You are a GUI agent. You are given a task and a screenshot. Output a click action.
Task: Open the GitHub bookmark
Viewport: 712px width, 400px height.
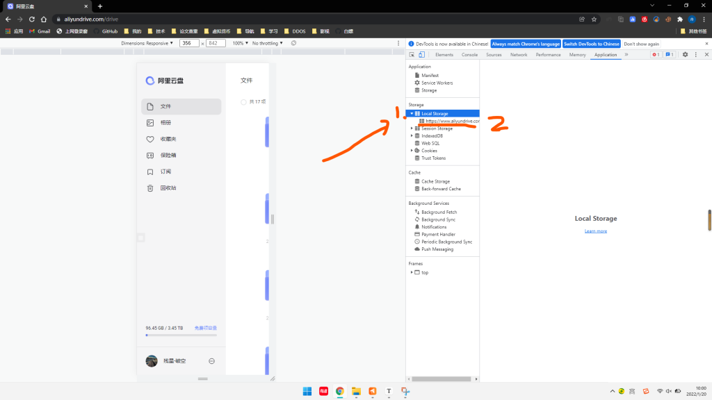tap(106, 31)
